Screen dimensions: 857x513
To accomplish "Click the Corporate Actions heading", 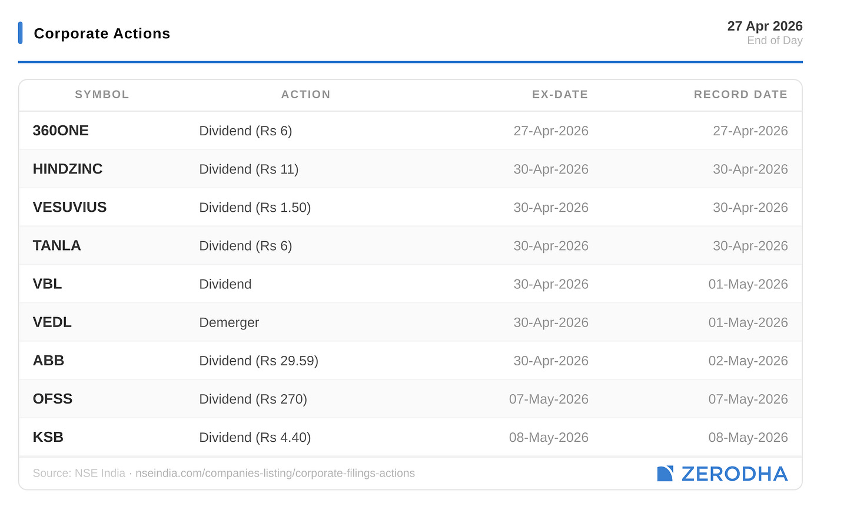I will tap(102, 34).
